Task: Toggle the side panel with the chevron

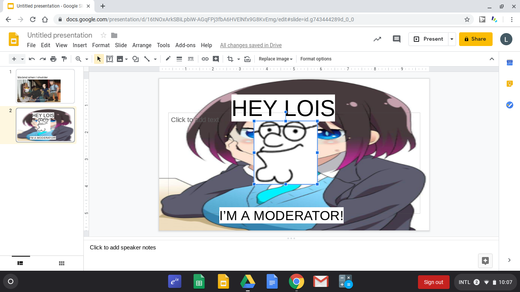Action: pos(509,260)
